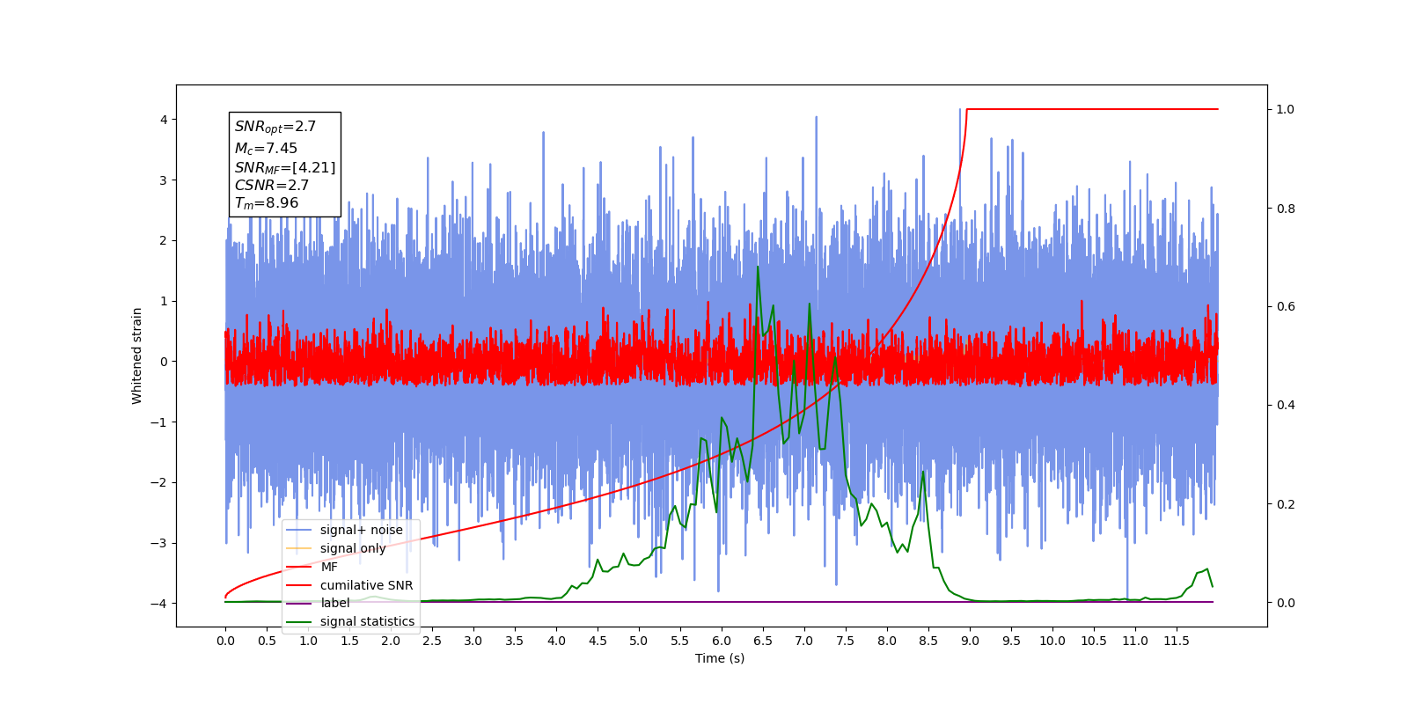1408x704 pixels.
Task: Click the x-axis tick label 4.0
Action: (556, 641)
